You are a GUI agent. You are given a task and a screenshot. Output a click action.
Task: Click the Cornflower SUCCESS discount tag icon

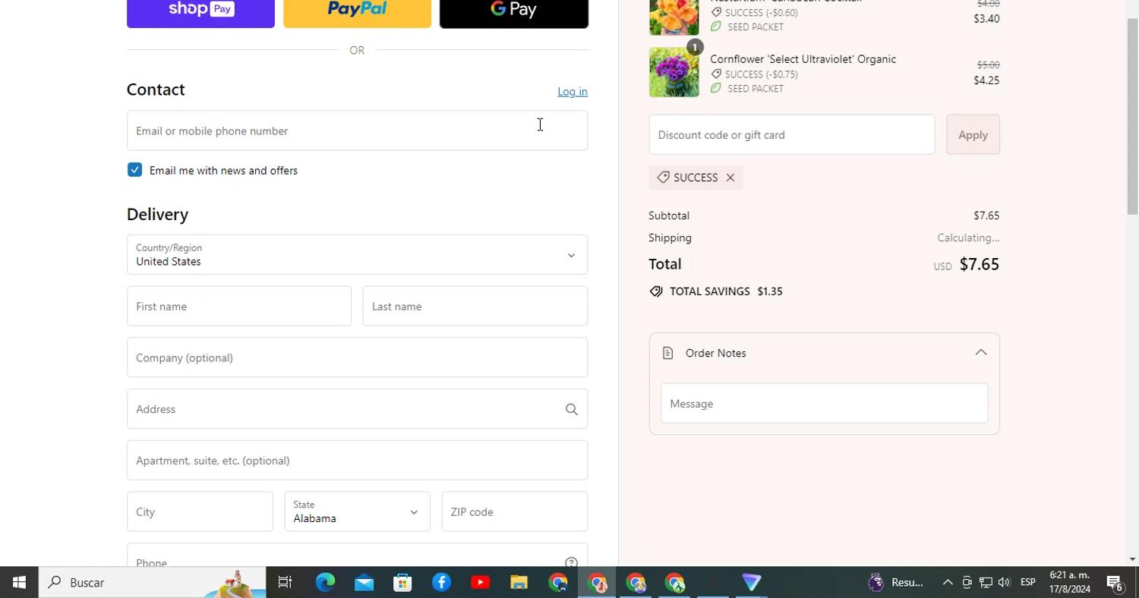pos(715,74)
